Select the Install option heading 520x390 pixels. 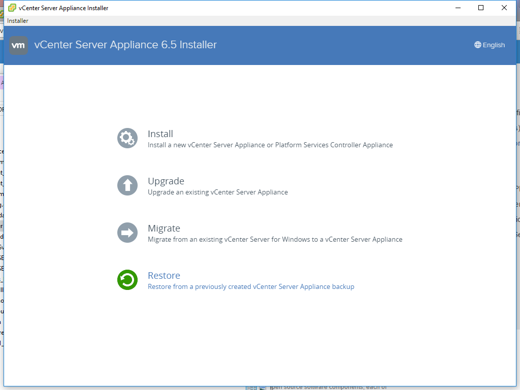coord(160,134)
